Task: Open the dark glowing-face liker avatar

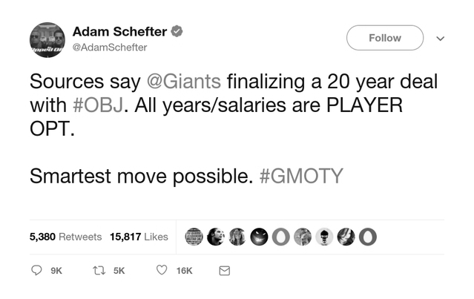Action: [259, 237]
